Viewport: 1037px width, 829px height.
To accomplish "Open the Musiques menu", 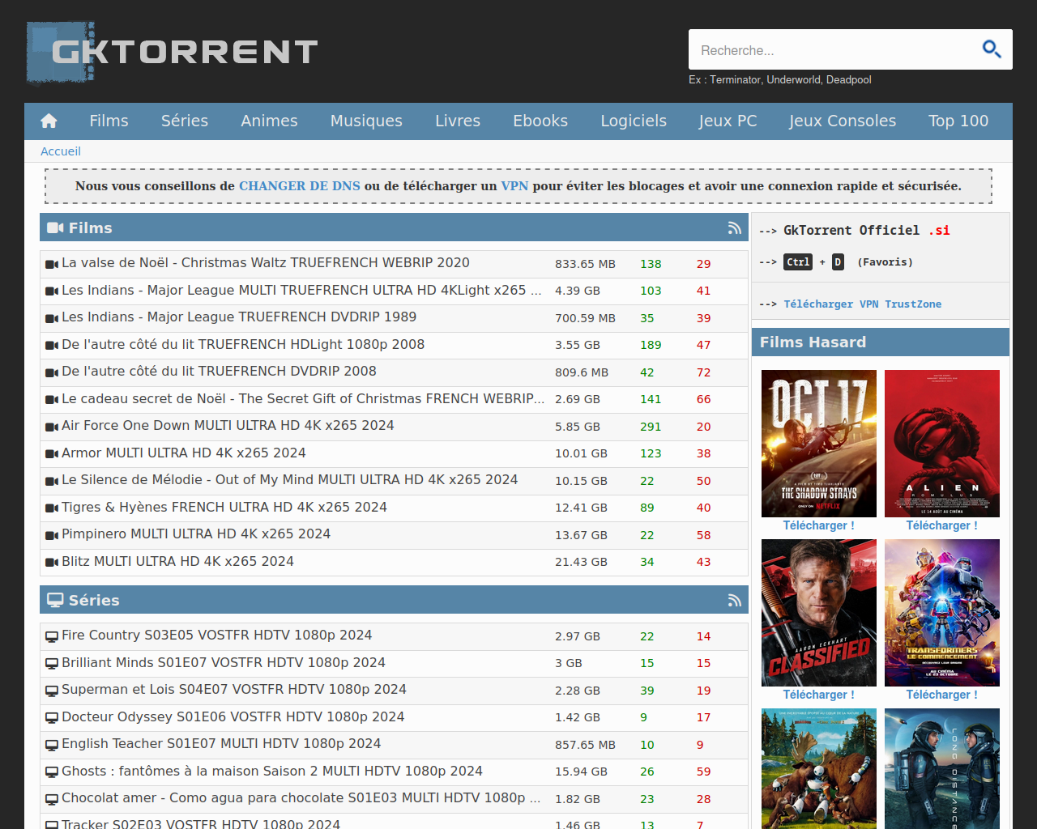I will [366, 121].
